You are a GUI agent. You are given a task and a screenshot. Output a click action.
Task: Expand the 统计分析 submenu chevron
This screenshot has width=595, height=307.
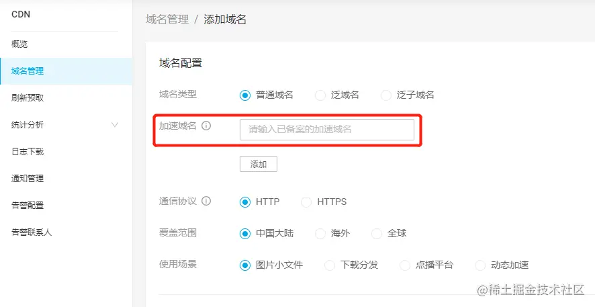pyautogui.click(x=115, y=124)
